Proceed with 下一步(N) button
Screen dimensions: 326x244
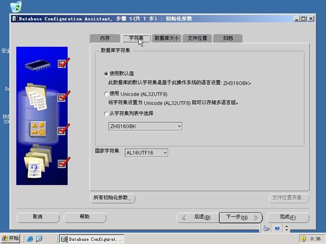(x=241, y=218)
